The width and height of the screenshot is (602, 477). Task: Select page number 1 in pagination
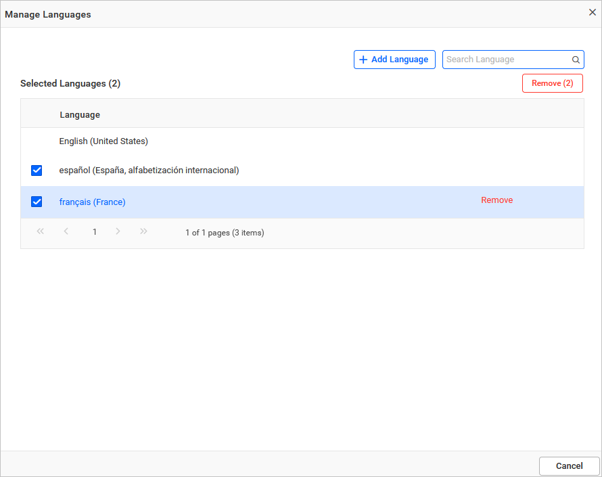(x=94, y=231)
